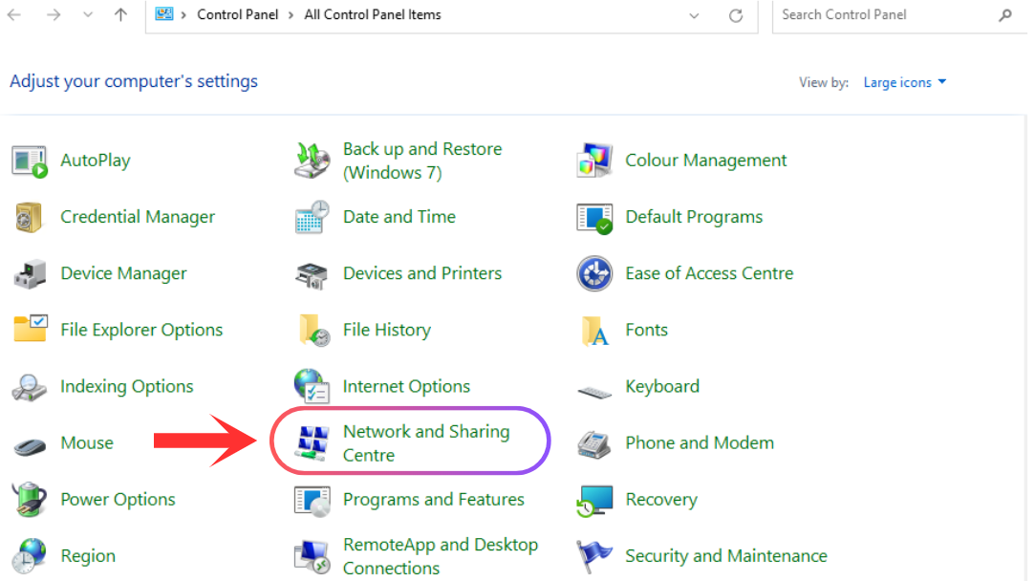Open the Mouse link
Viewport: 1034px width, 581px height.
pos(87,442)
